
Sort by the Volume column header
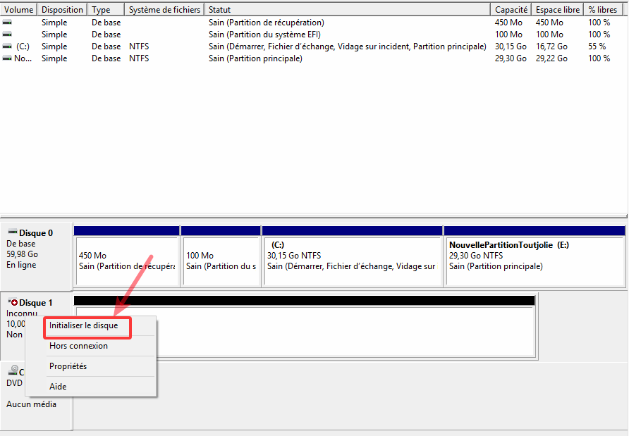pyautogui.click(x=18, y=10)
